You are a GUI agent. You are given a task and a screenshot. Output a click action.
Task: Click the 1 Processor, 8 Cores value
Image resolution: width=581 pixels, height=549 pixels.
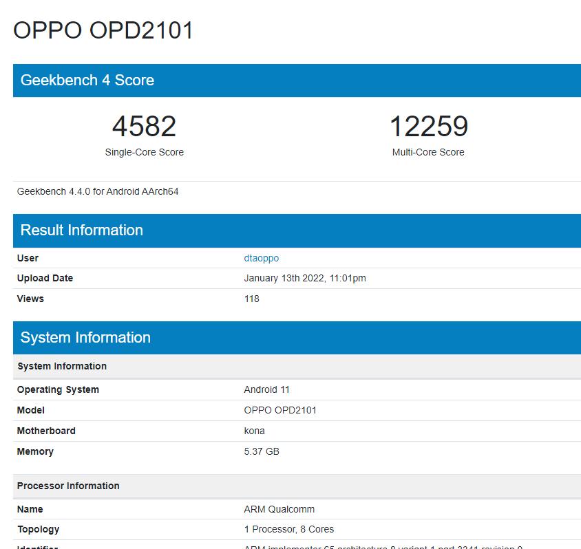pos(289,529)
